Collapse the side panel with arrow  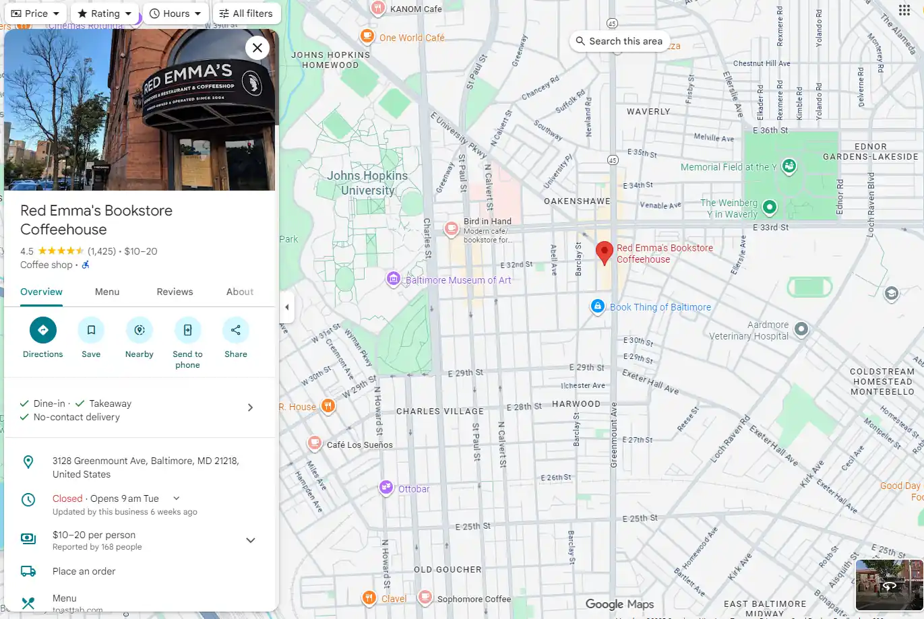[287, 307]
